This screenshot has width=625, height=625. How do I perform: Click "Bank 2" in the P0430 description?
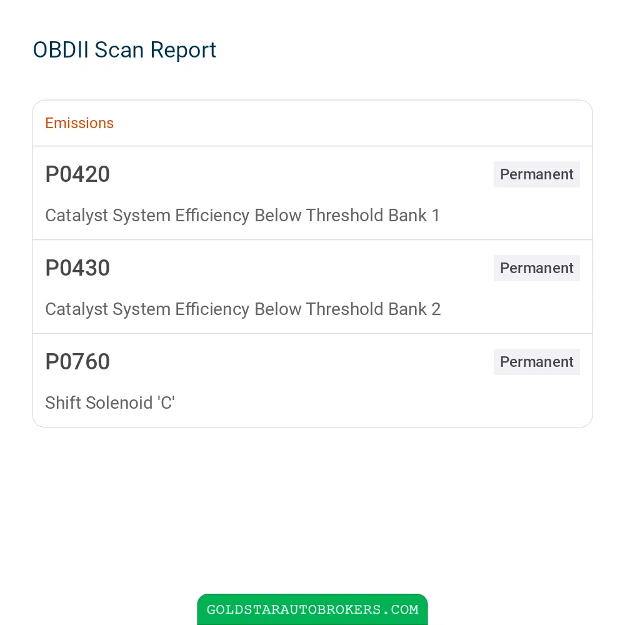414,309
